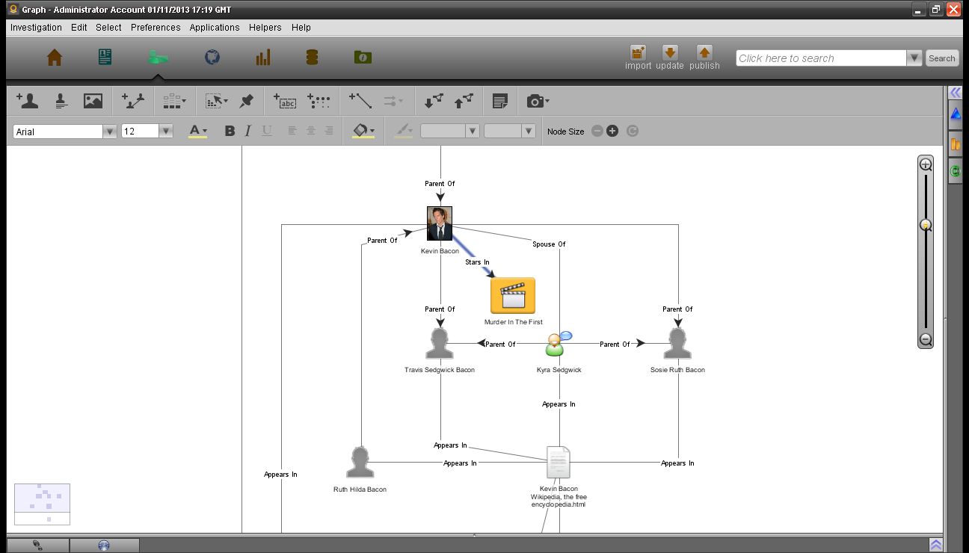Image resolution: width=969 pixels, height=553 pixels.
Task: Select the Kyra Sedgwick node
Action: [x=558, y=344]
